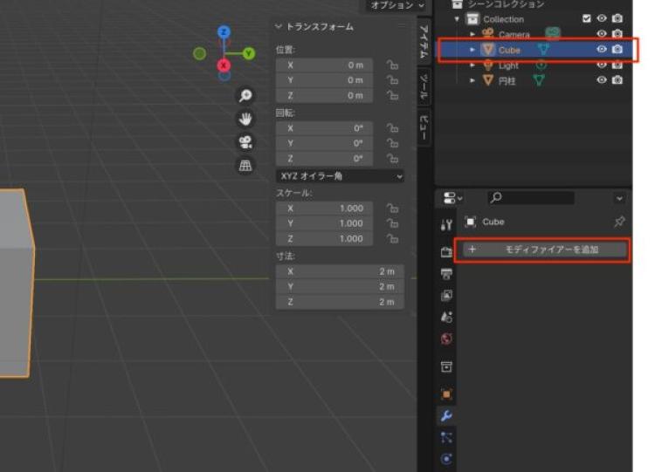
Task: Switch to the ビュー sidebar tab
Action: pos(424,127)
